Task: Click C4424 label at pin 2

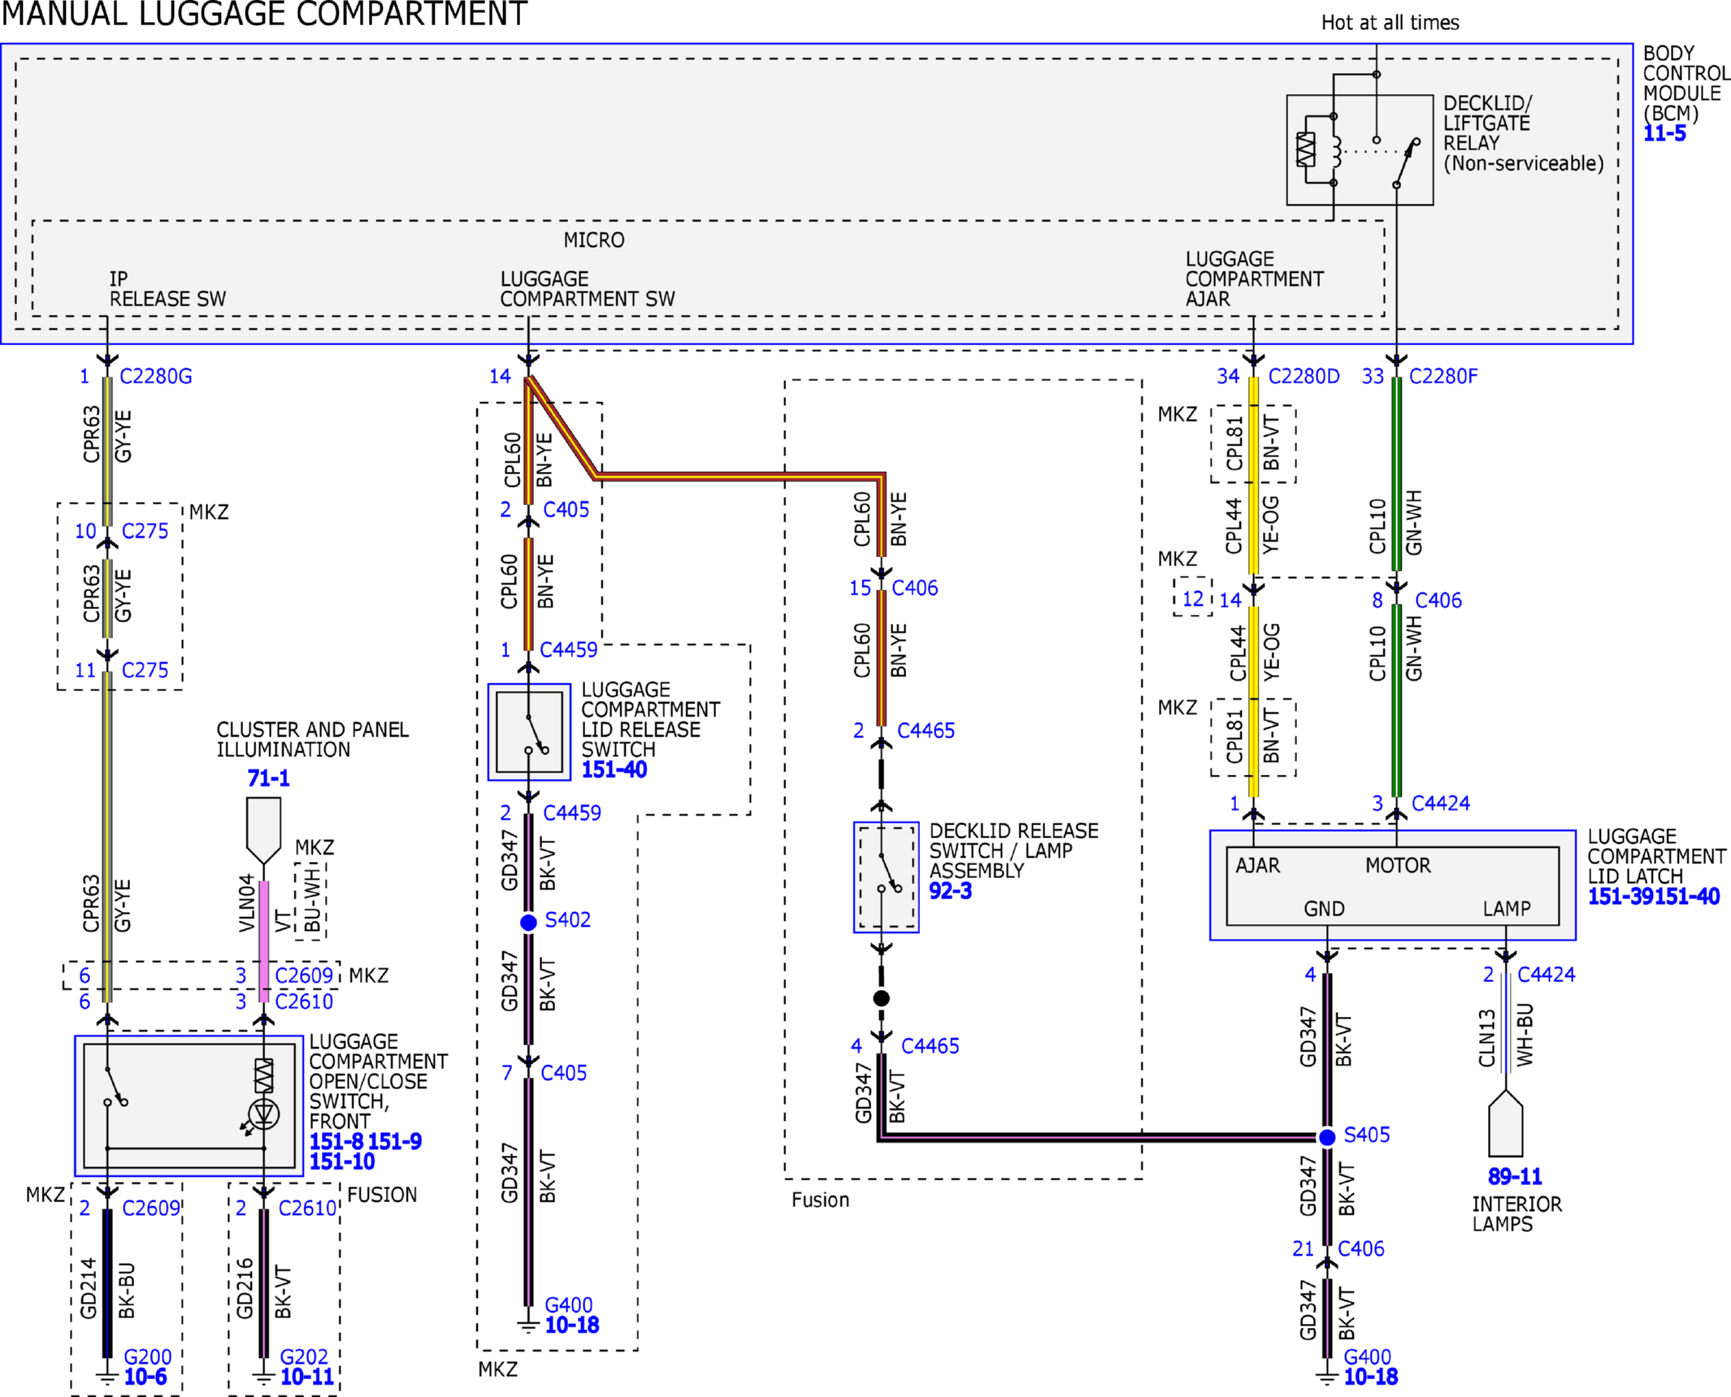Action: coord(1547,975)
